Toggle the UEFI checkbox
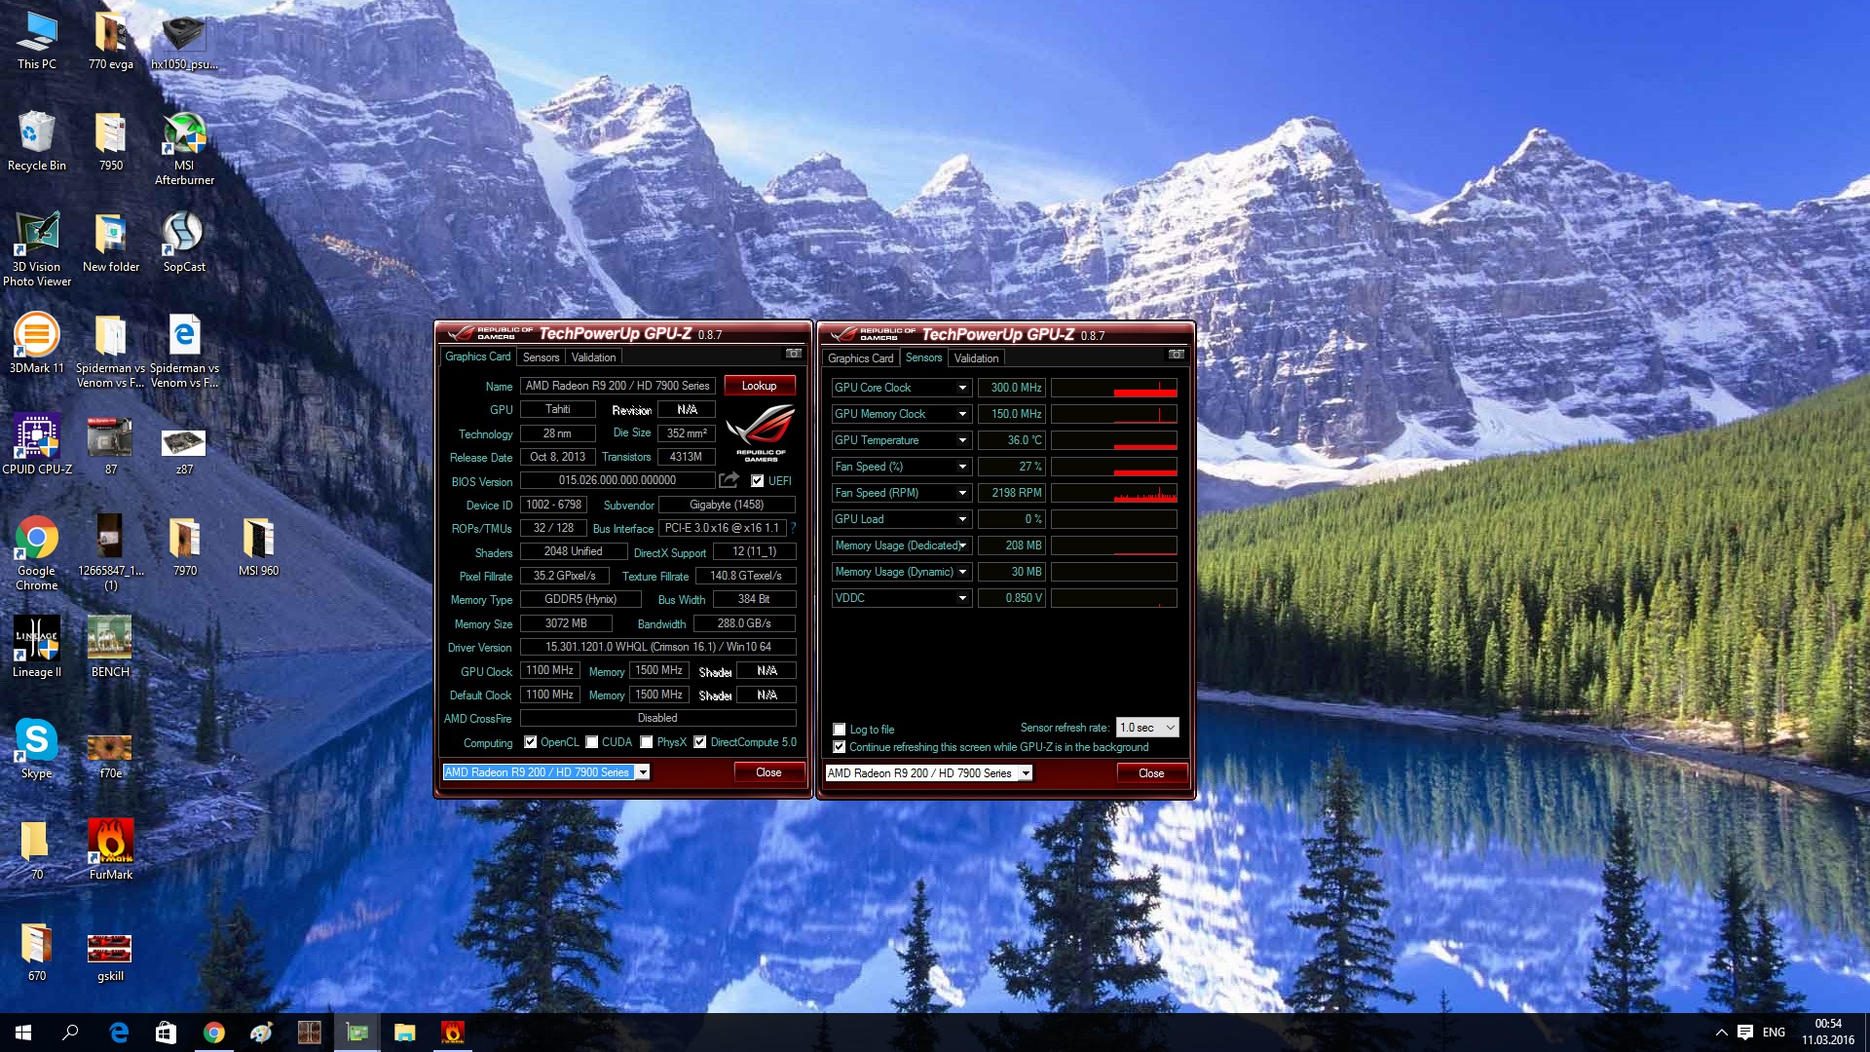Viewport: 1870px width, 1052px height. click(x=757, y=481)
